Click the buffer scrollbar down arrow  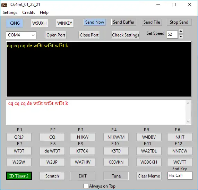(x=188, y=122)
